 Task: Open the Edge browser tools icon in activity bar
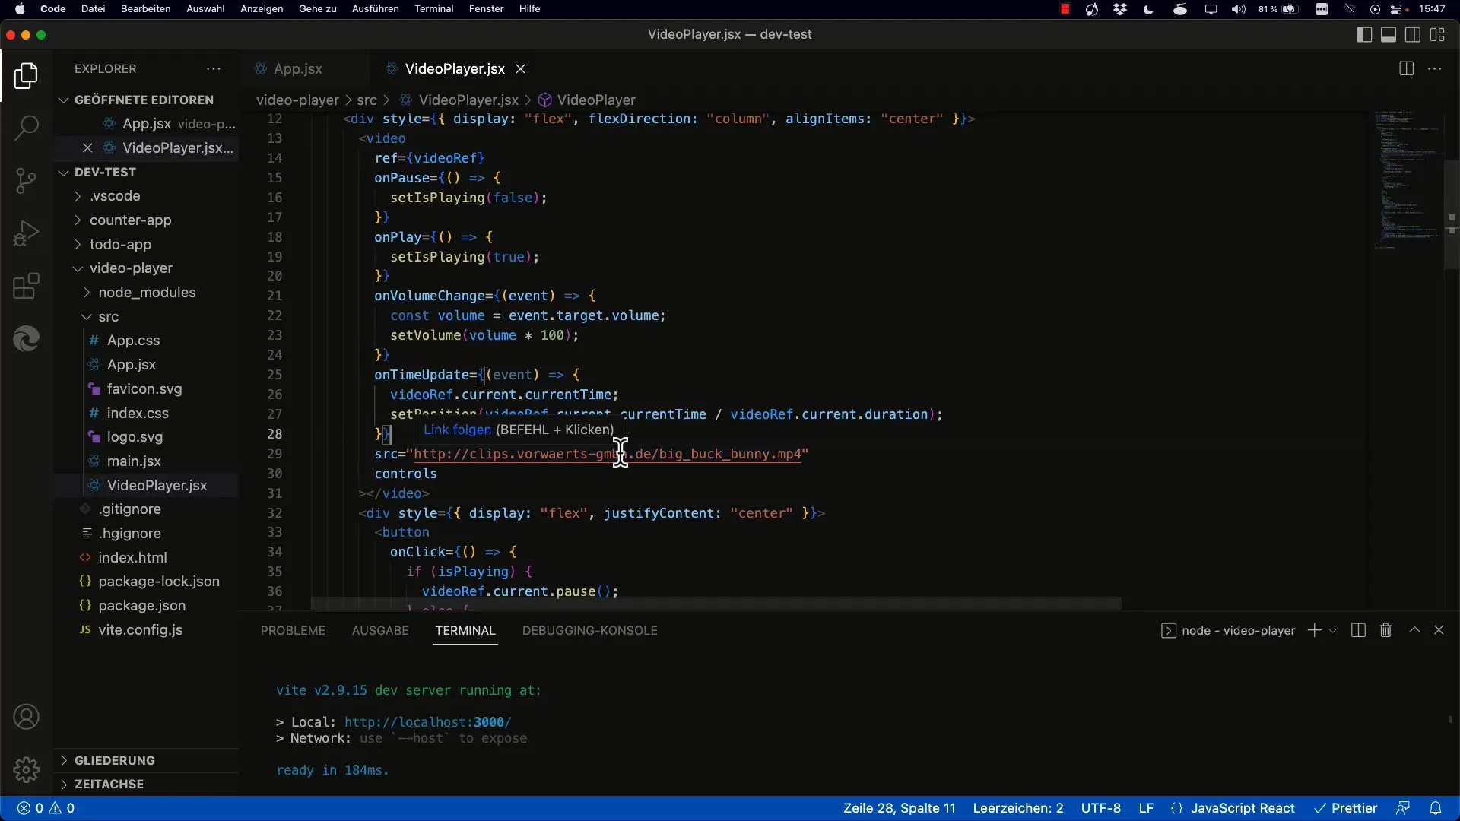[26, 339]
